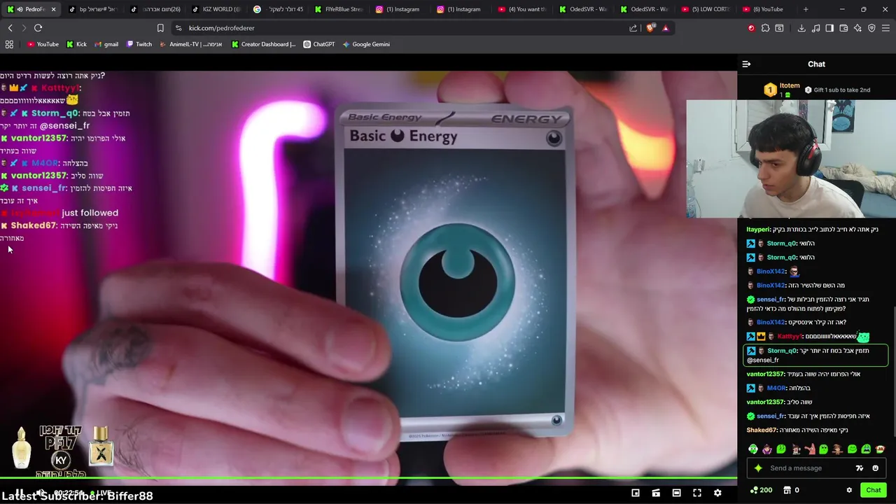This screenshot has width=896, height=504.
Task: Click the Storm_q0 username in pinned reply
Action: click(x=782, y=351)
